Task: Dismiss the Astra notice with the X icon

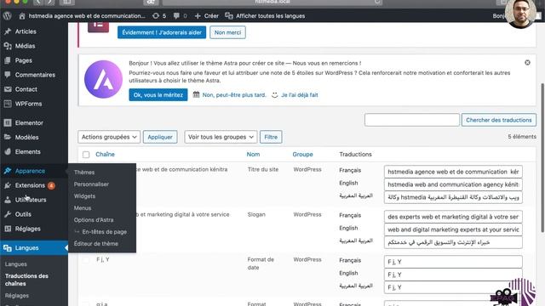Action: 527,63
